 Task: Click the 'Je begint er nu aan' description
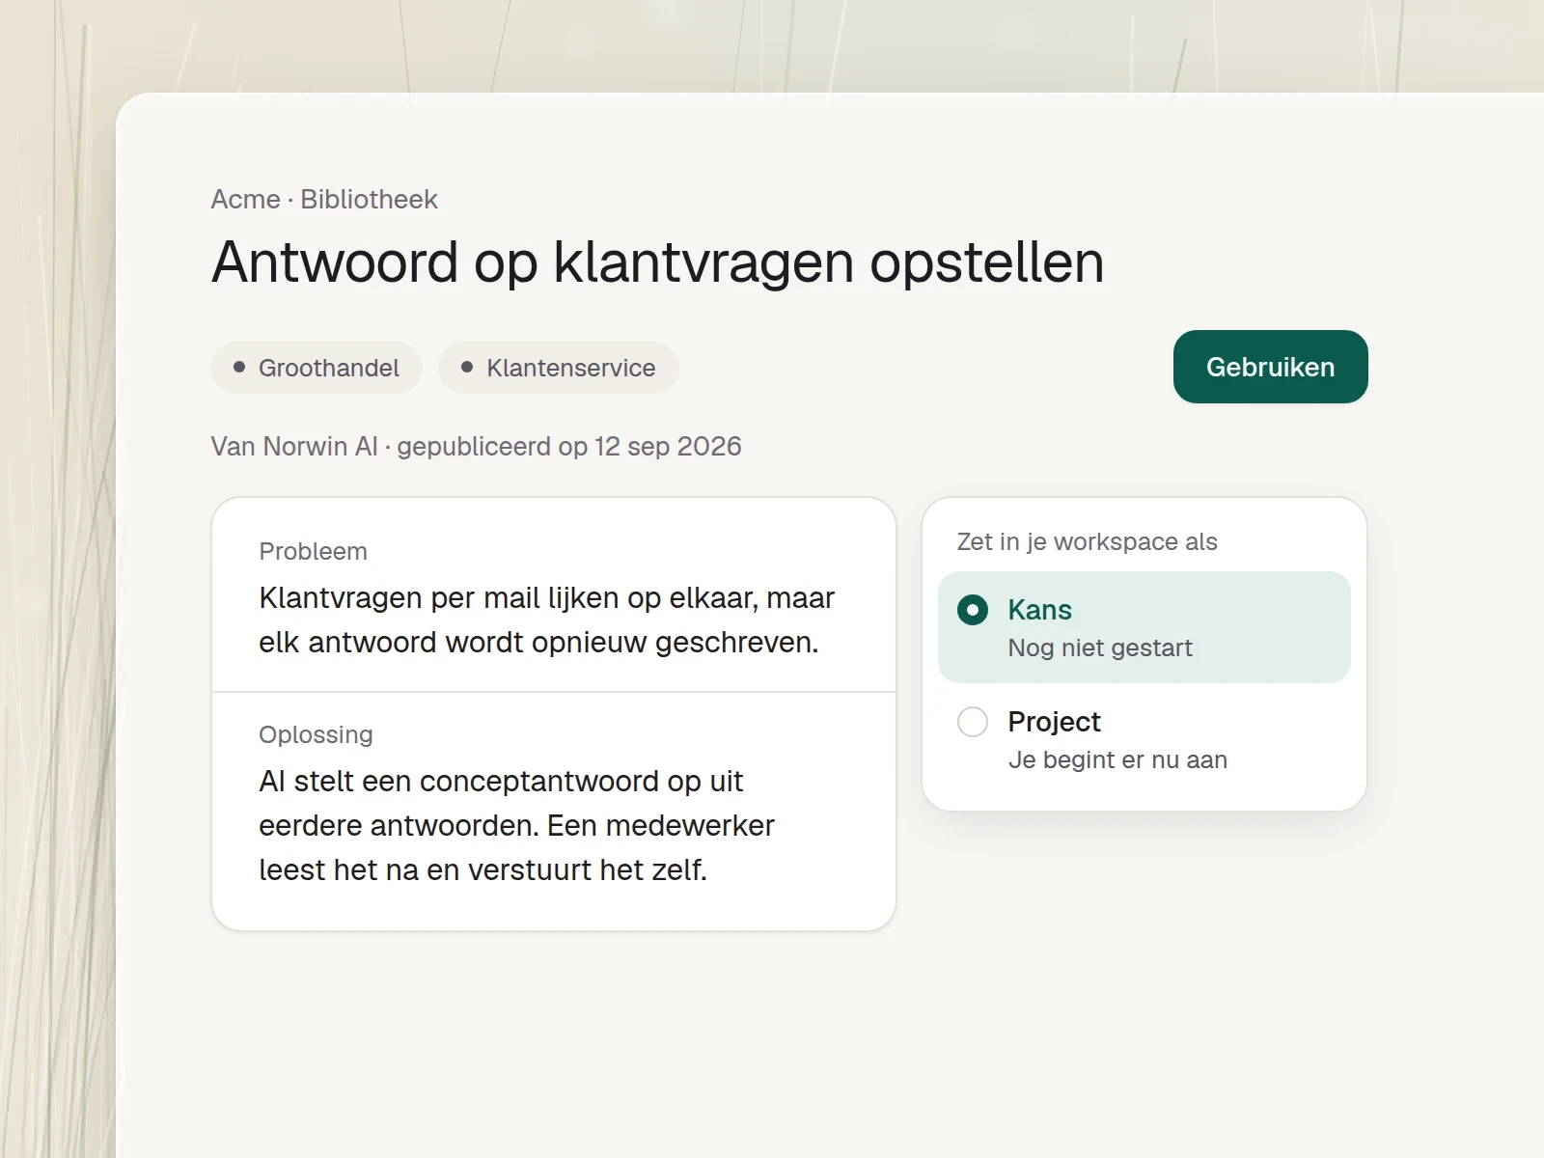(x=1117, y=759)
